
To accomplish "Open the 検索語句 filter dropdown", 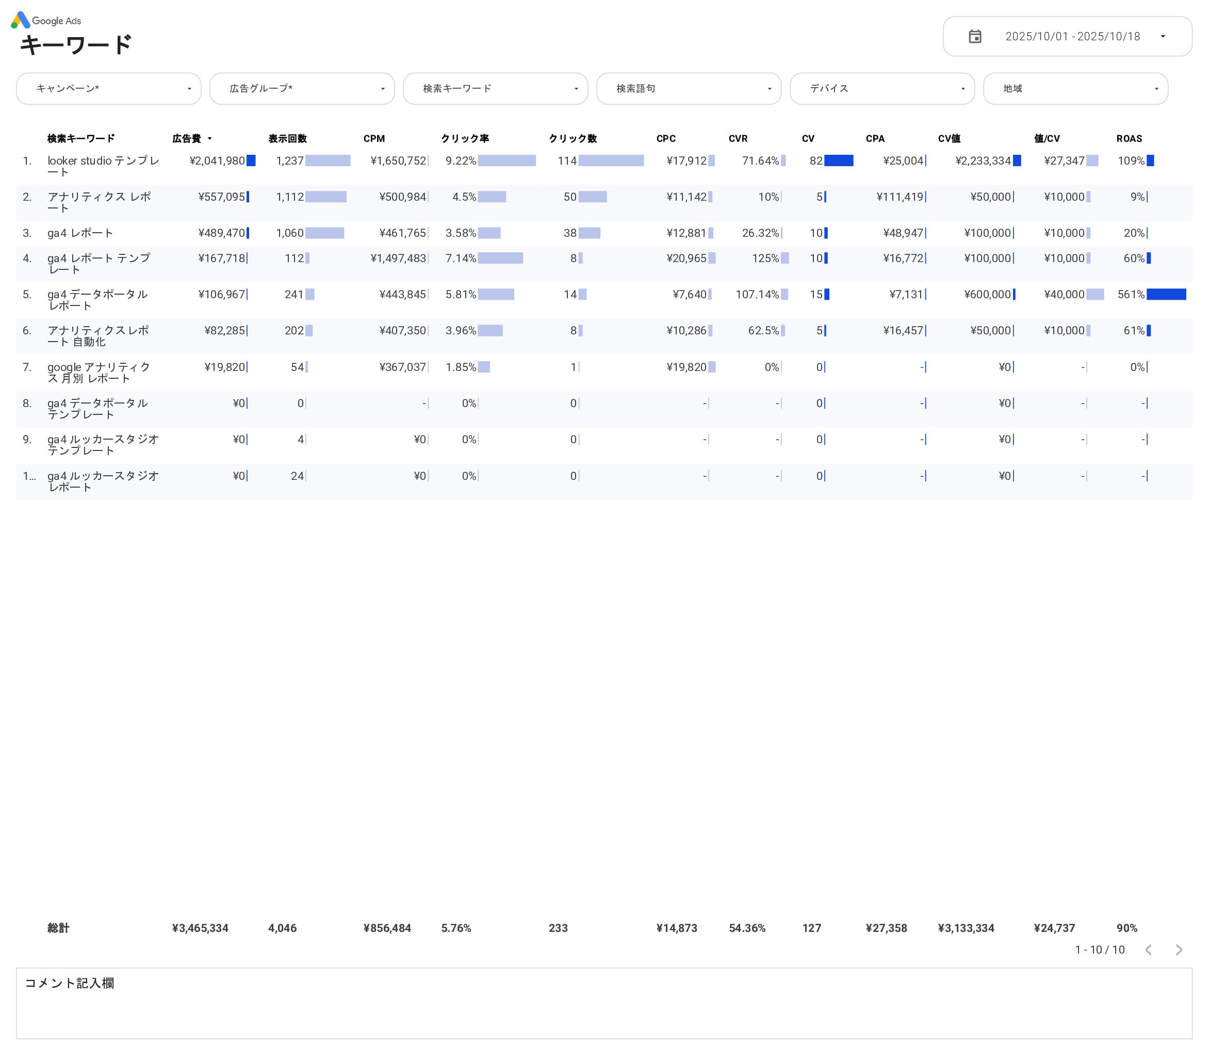I will tap(689, 88).
